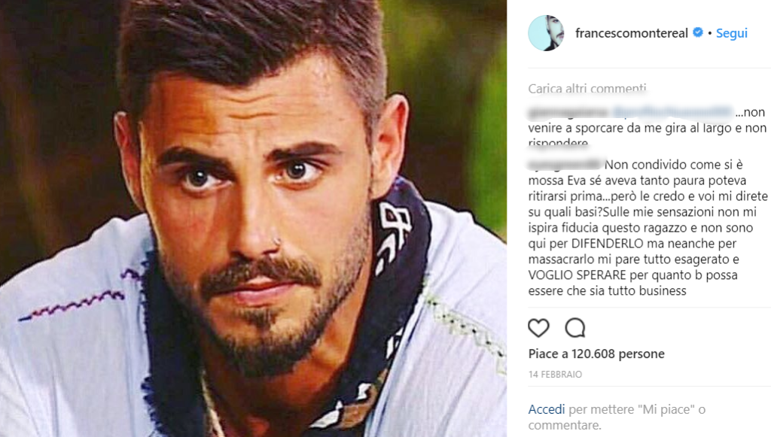Open blurred blue mention in first comment

click(x=672, y=112)
